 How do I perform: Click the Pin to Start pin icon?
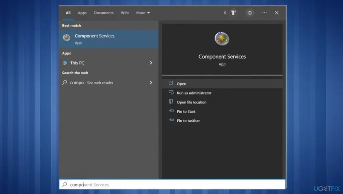(x=171, y=111)
